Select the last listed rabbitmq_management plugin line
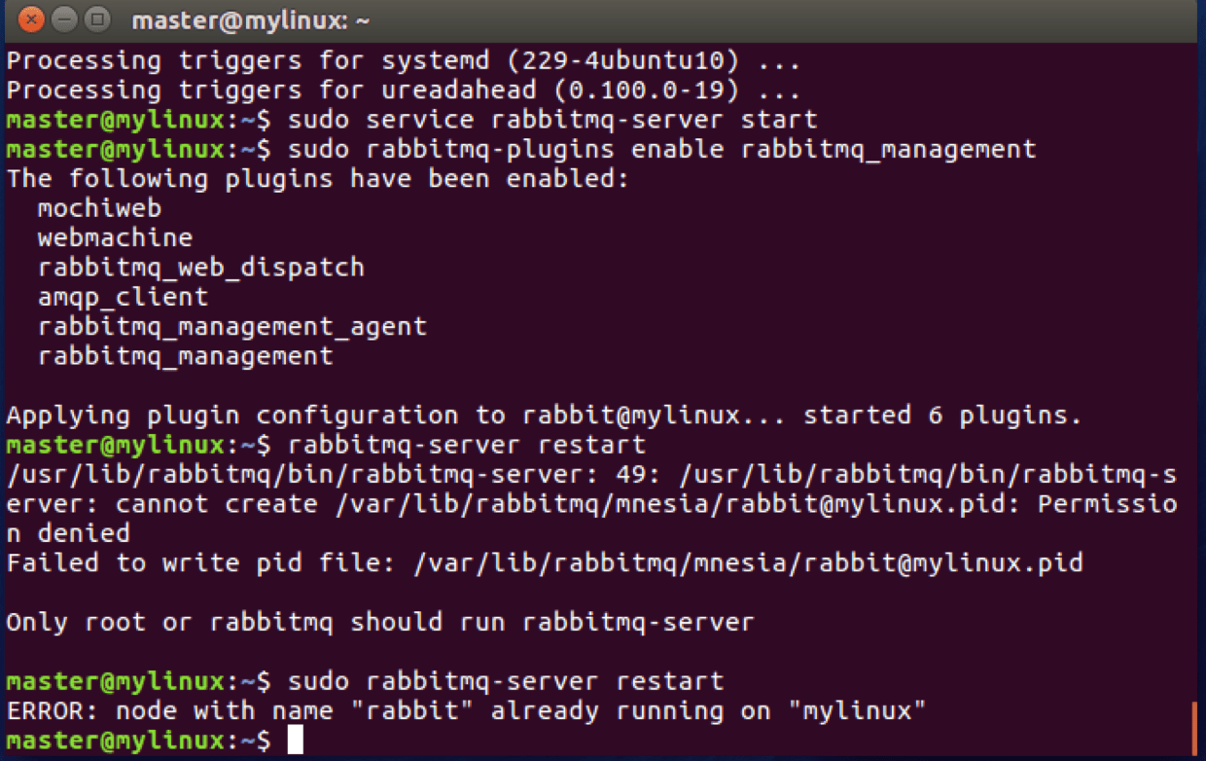Screen dimensions: 1206x761 [185, 356]
